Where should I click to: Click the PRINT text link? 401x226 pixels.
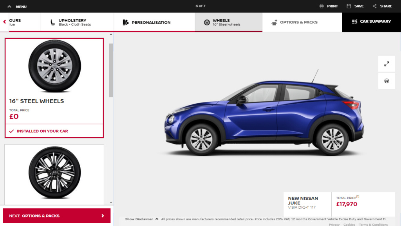(332, 6)
